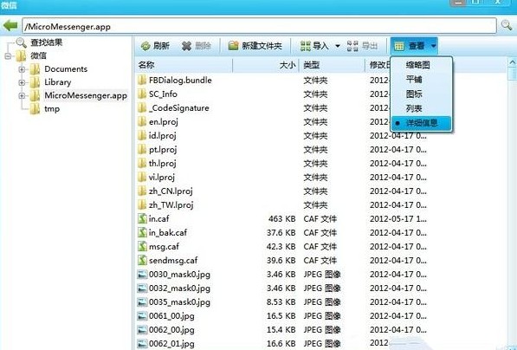The width and height of the screenshot is (517, 350).
Task: Click the 0062_01.jpg image file icon
Action: point(142,344)
